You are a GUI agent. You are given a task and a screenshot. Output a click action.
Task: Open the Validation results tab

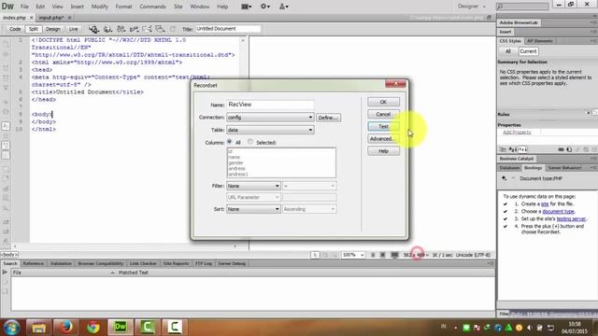tap(61, 263)
